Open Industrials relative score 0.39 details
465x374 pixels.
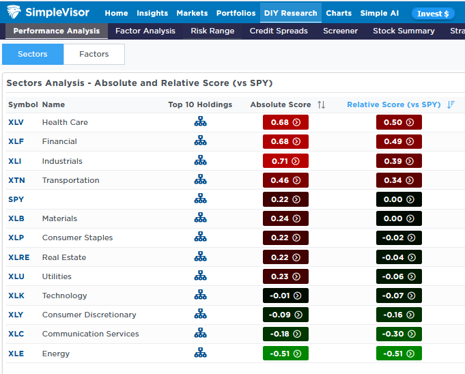tap(399, 161)
